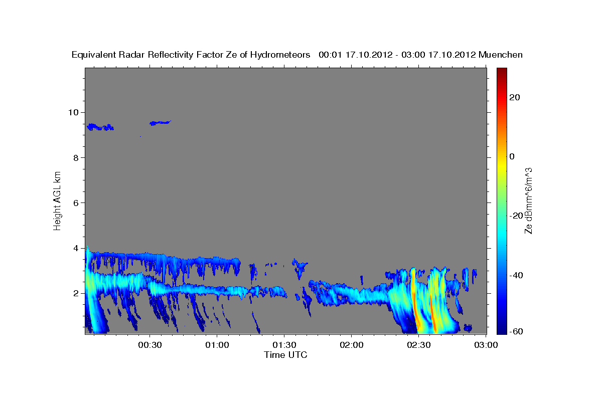
Task: Click the plot title text
Action: tap(297, 55)
